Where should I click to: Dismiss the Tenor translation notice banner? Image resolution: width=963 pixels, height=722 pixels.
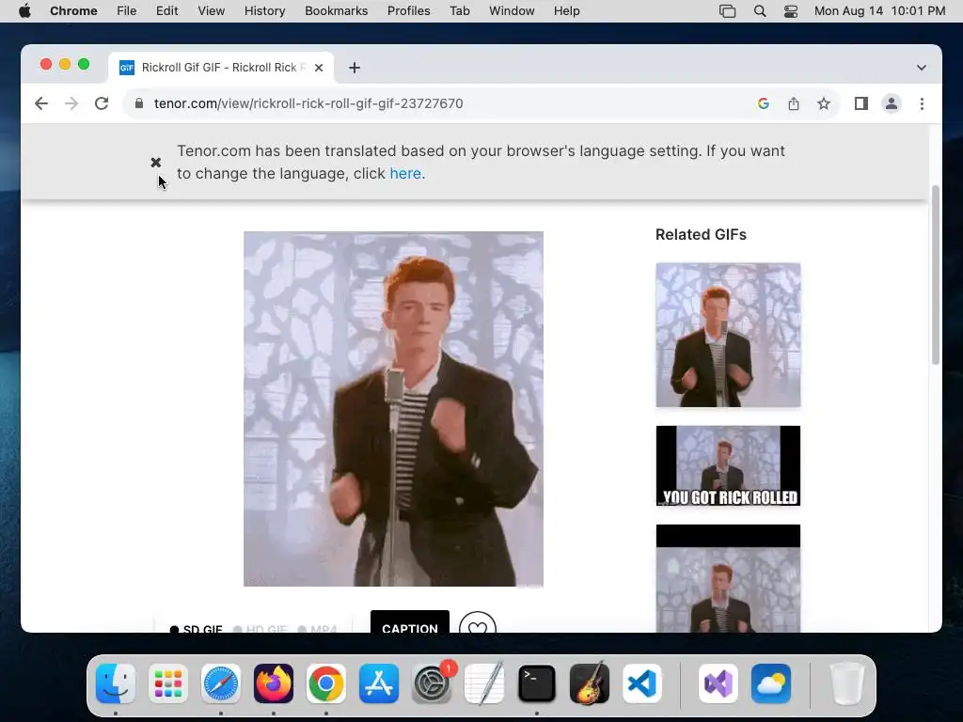(155, 162)
